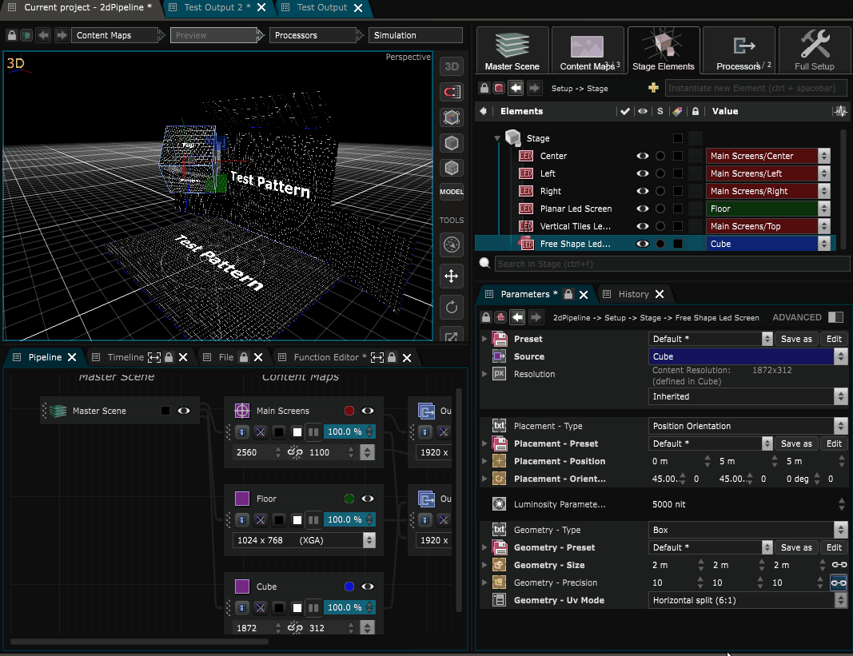This screenshot has height=656, width=853.
Task: Toggle the ADVANCED parameters switch
Action: (835, 317)
